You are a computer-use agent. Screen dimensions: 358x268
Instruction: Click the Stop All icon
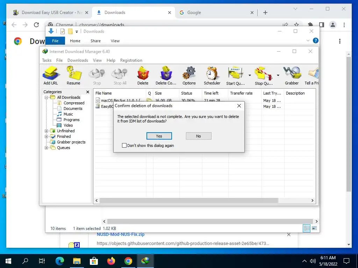click(x=120, y=76)
